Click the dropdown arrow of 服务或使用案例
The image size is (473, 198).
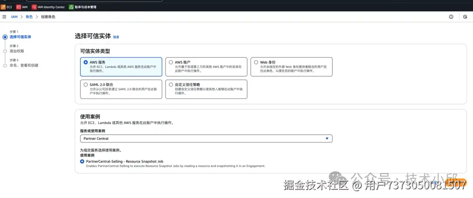(x=327, y=138)
